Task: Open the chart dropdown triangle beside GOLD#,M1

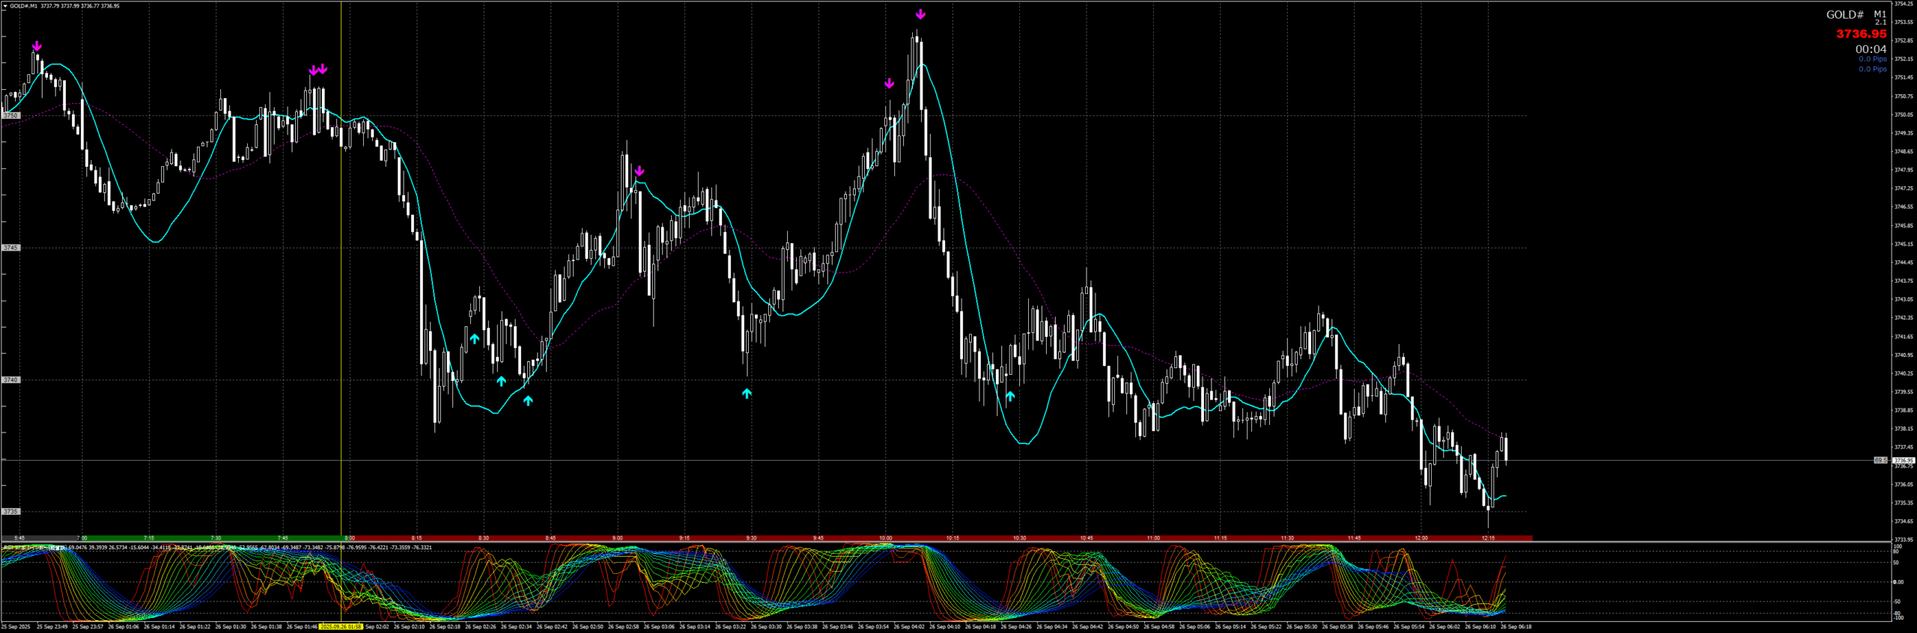Action: click(5, 6)
